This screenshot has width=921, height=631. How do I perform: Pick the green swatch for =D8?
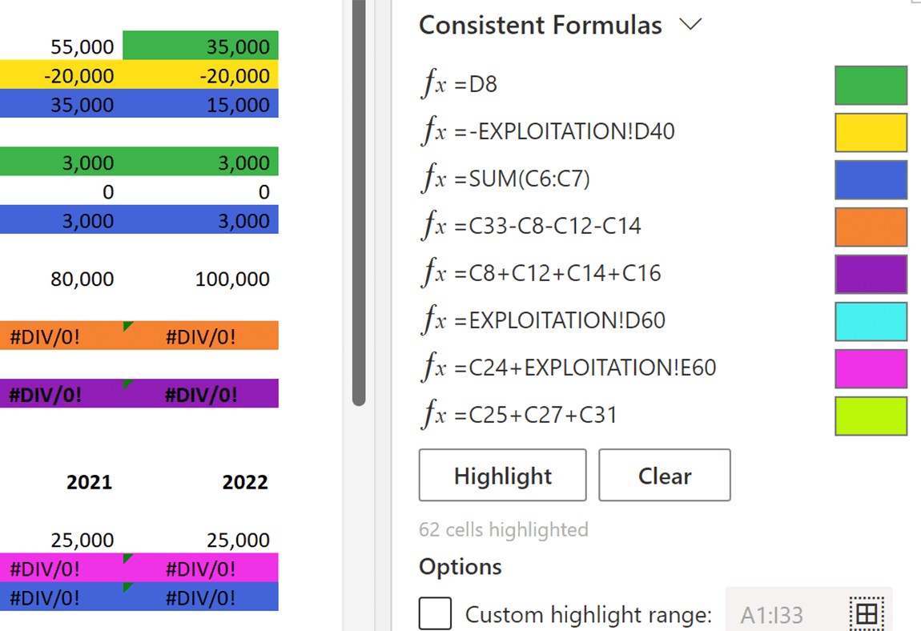[x=871, y=86]
